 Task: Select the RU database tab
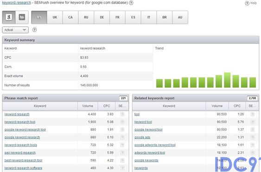tap(86, 17)
